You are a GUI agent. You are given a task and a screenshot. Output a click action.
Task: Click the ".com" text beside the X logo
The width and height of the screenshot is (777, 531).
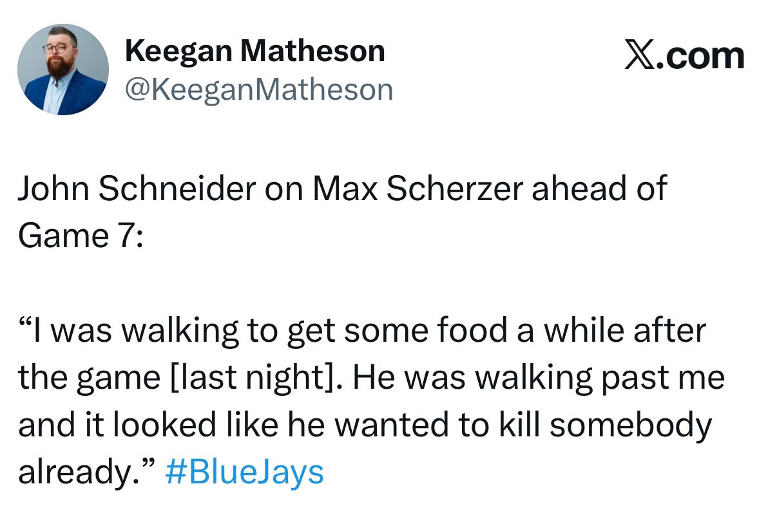[706, 56]
